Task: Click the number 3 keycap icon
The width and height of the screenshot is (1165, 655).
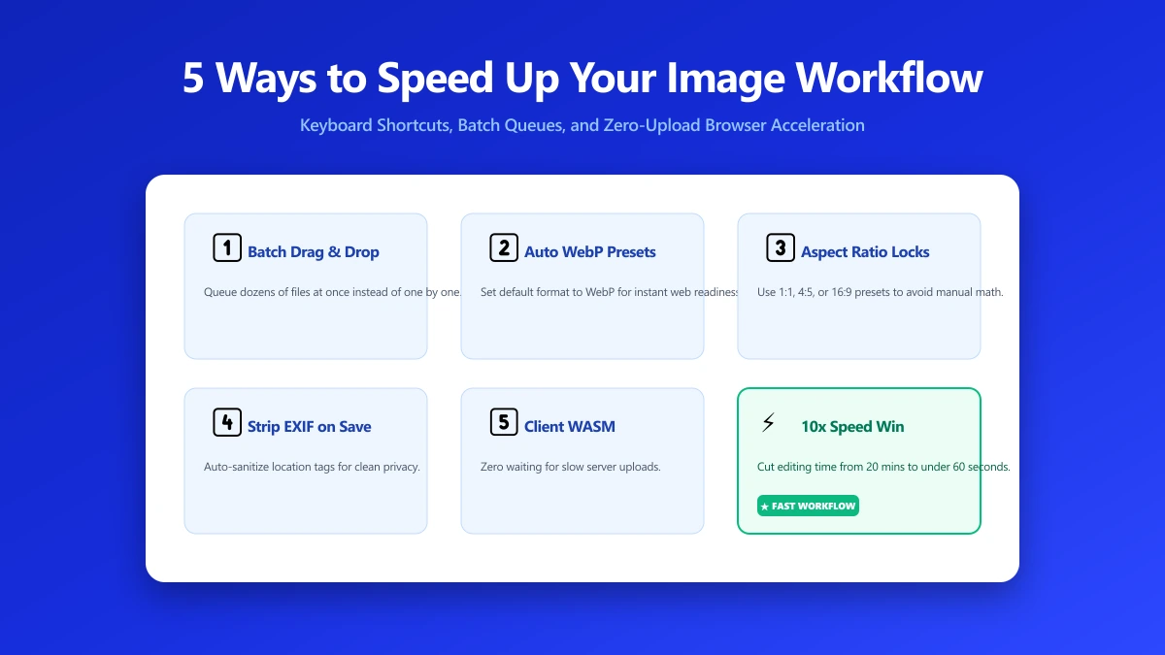Action: click(x=781, y=248)
